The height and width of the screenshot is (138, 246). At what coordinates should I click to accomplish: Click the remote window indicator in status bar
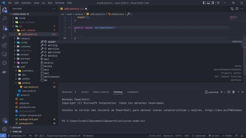3,136
